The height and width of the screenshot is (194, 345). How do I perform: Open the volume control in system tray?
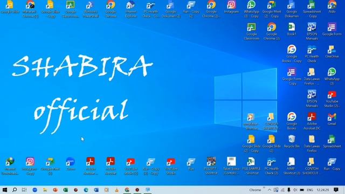pyautogui.click(x=295, y=190)
